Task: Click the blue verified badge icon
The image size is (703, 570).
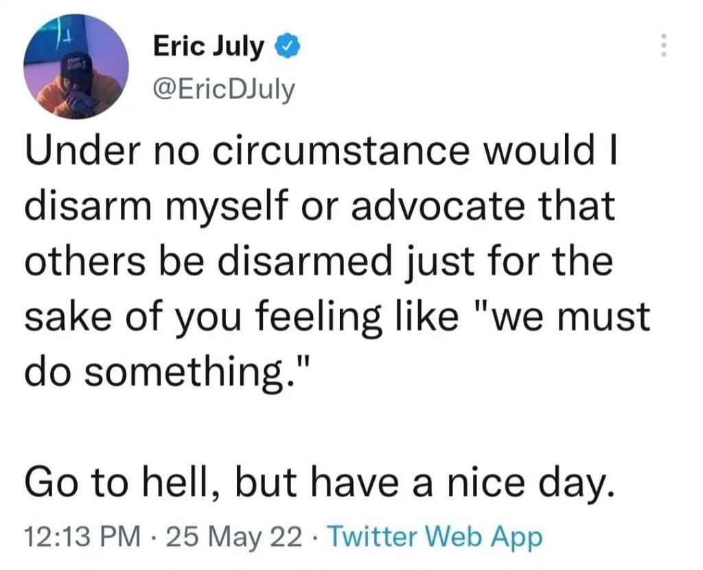Action: point(286,47)
